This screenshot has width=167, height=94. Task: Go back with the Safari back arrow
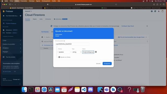(x=15, y=4)
